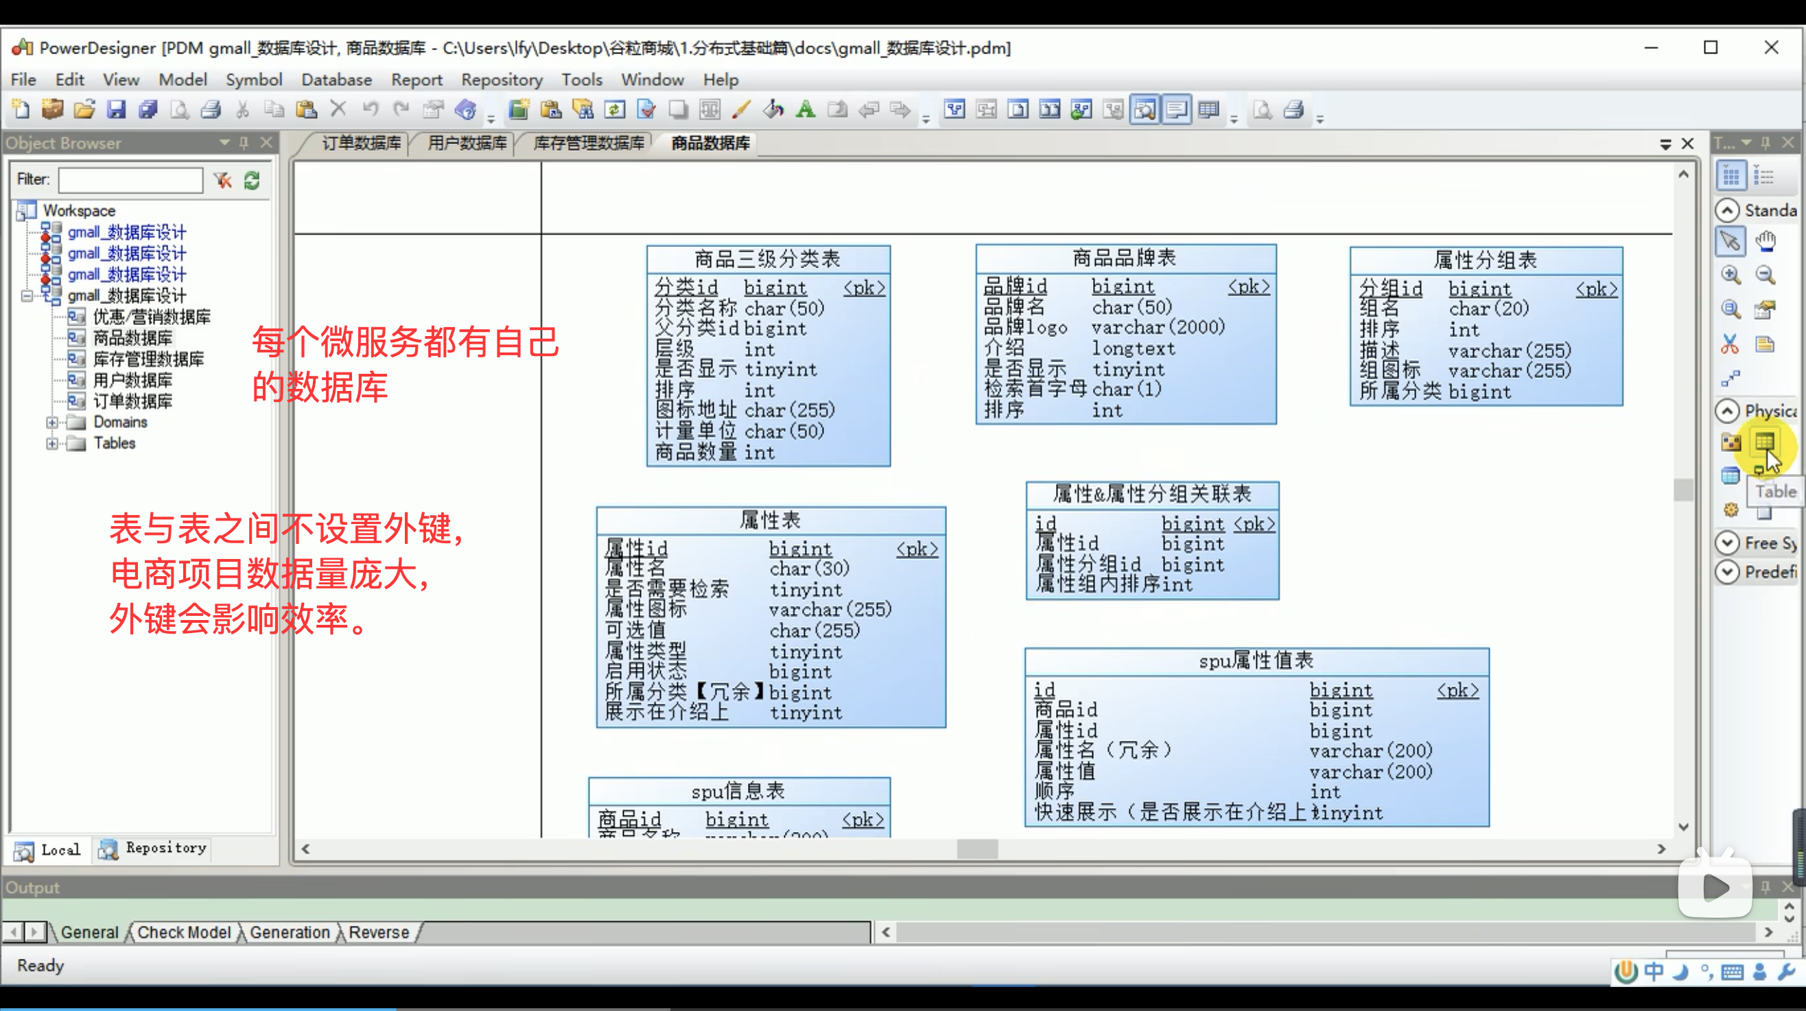Select the Pointer tool in the palette
1806x1011 pixels.
click(x=1731, y=241)
